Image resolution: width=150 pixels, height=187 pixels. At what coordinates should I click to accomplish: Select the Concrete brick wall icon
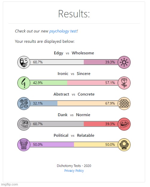click(x=124, y=104)
